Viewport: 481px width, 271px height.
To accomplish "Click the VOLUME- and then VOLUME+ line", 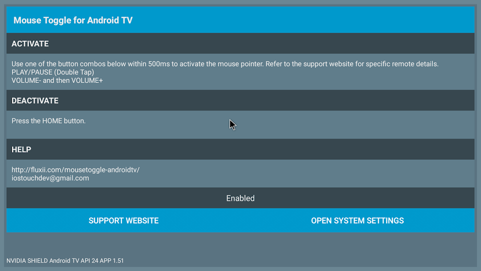I will [x=57, y=80].
